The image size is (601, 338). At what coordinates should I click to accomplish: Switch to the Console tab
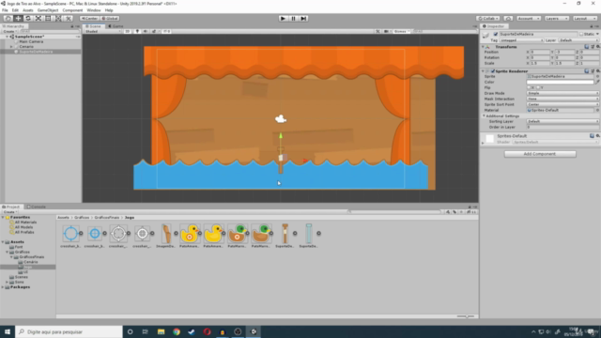pos(37,207)
